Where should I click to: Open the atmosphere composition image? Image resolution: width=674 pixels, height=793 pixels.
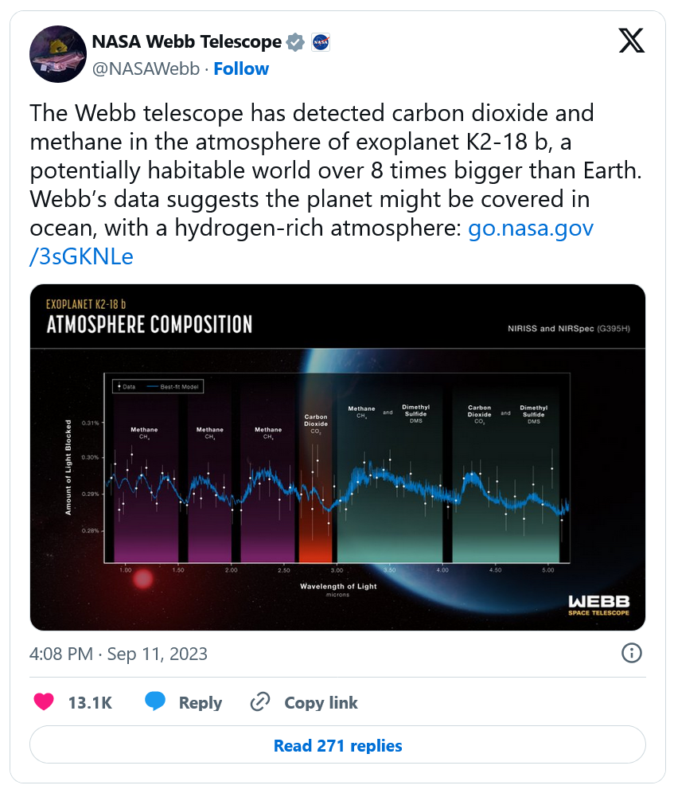337,478
